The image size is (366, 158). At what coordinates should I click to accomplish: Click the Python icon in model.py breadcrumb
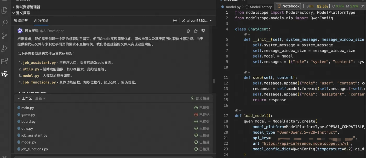[x=223, y=7]
